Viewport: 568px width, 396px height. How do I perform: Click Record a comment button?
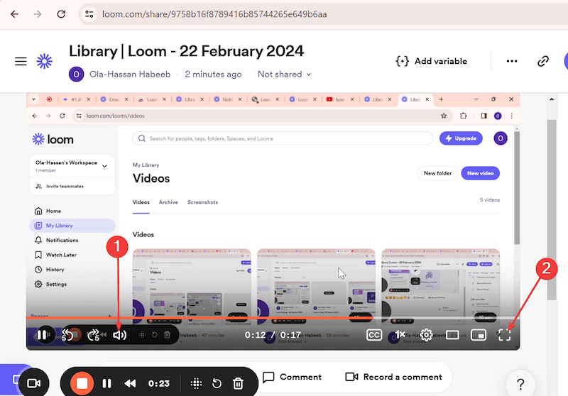[394, 377]
